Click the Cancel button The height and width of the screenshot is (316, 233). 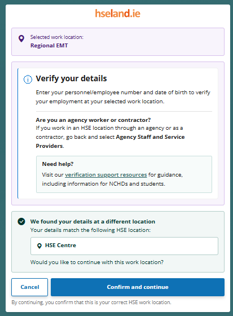point(30,287)
